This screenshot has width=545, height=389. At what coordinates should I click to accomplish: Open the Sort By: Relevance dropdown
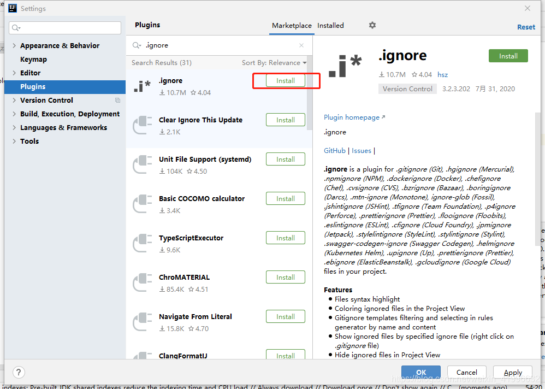(x=274, y=63)
